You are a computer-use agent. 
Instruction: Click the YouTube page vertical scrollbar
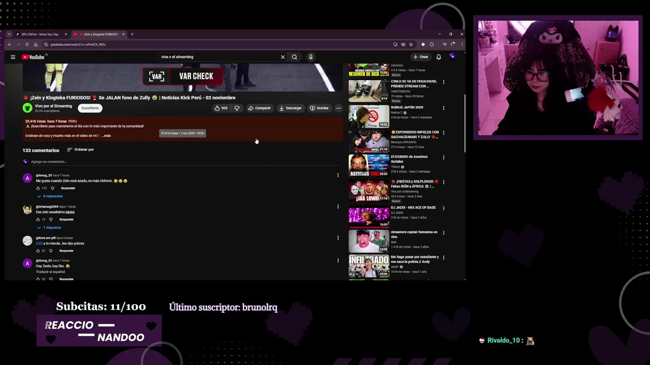[465, 123]
